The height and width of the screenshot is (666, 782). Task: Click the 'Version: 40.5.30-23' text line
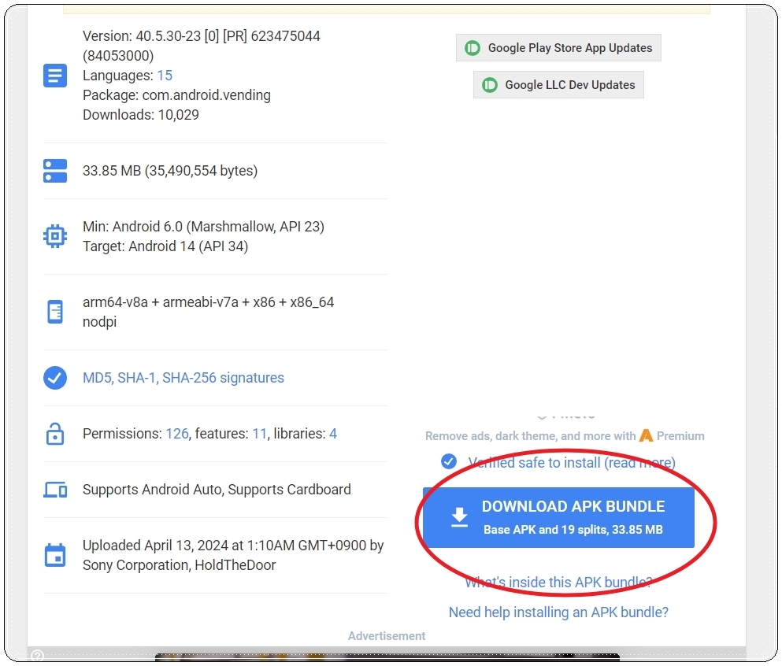[202, 36]
